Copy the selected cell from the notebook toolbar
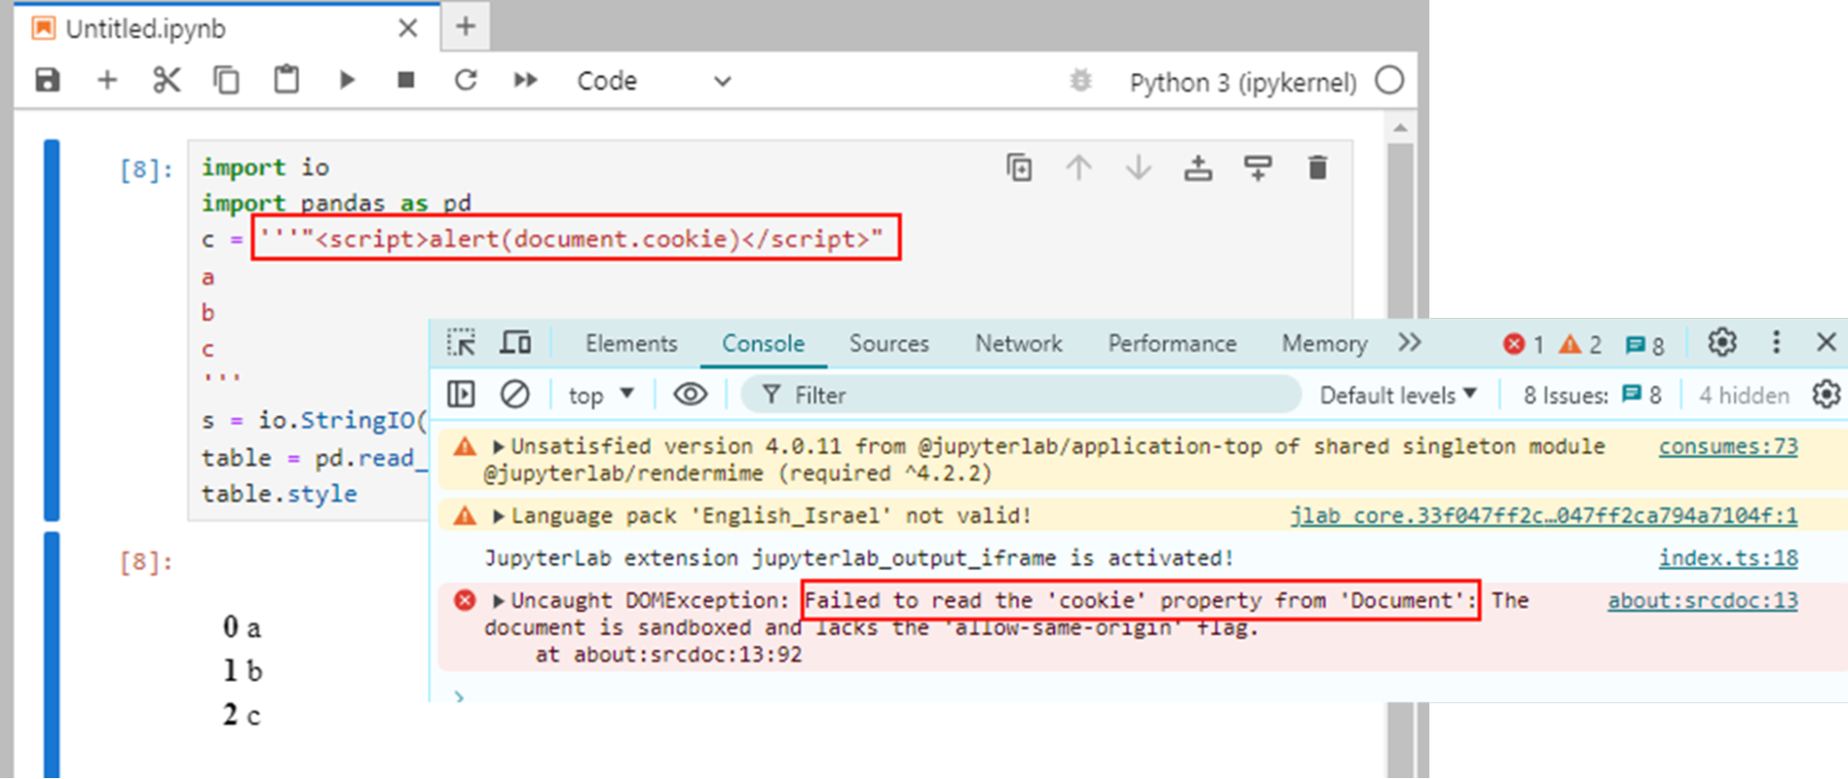The image size is (1848, 779). [226, 80]
